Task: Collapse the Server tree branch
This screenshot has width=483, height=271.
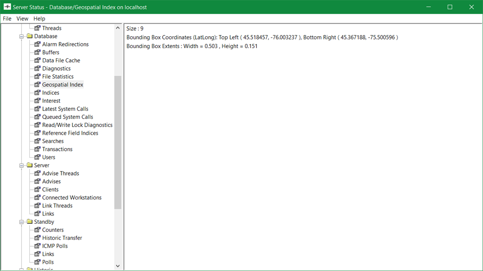Action: (21, 166)
